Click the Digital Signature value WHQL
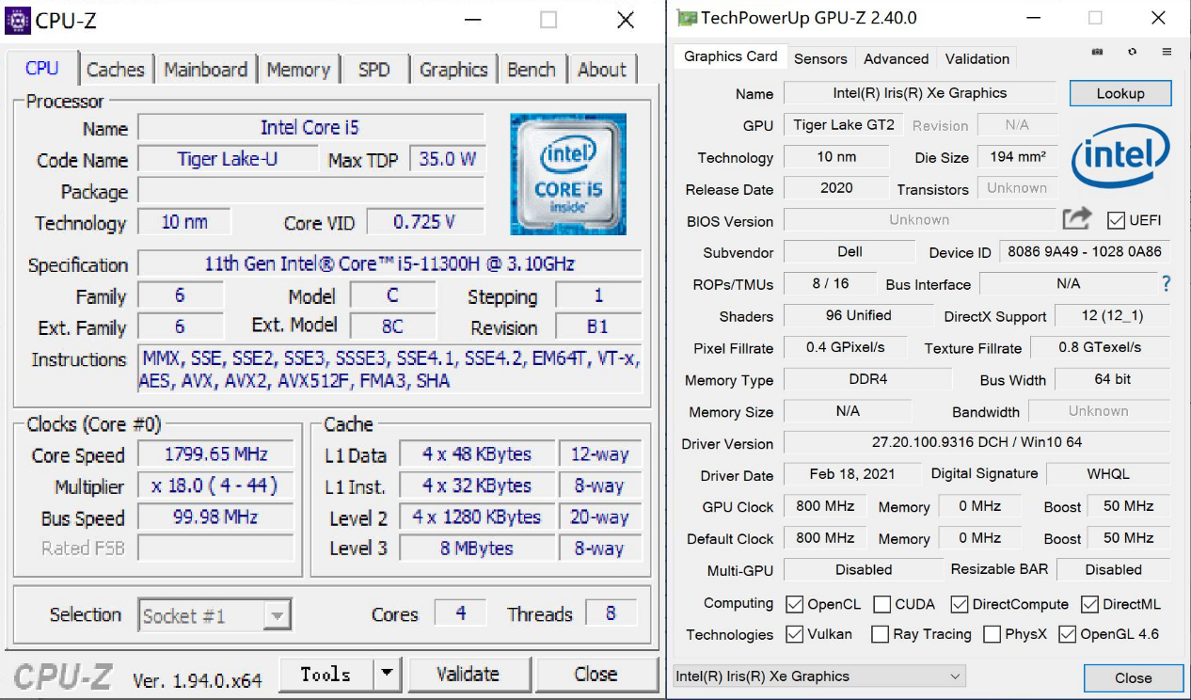The image size is (1191, 700). click(1108, 474)
